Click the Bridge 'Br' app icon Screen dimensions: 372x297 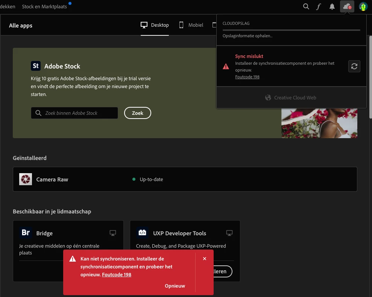pos(26,232)
